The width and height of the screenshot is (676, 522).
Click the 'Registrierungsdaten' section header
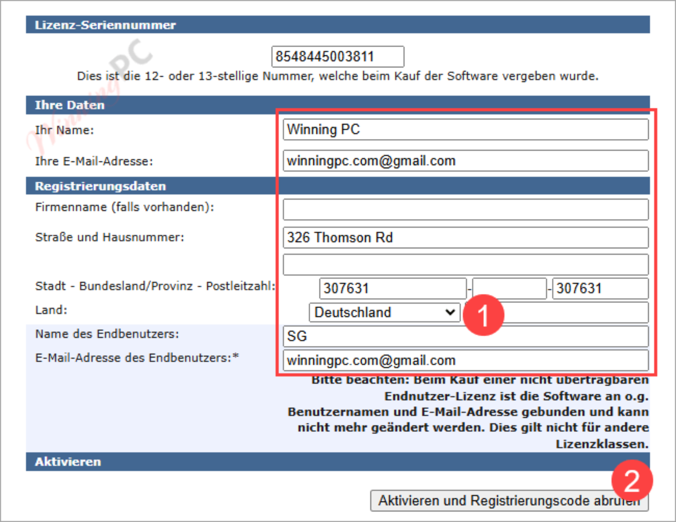click(x=100, y=186)
